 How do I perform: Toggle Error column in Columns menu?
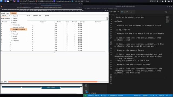point(18,32)
